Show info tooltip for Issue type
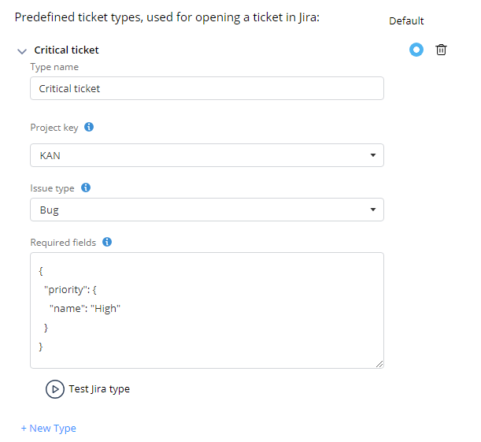 pos(86,188)
